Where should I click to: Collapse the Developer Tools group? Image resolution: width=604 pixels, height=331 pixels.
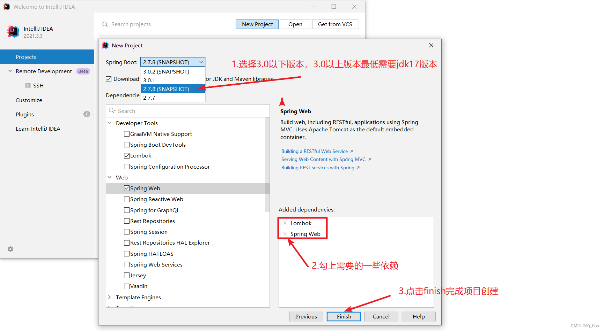point(110,123)
